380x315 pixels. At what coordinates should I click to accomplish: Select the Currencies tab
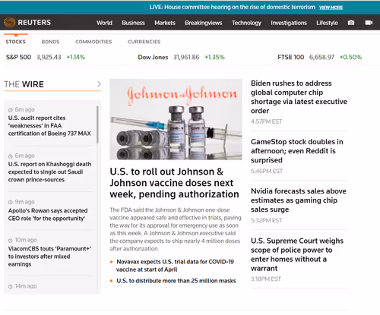point(144,42)
